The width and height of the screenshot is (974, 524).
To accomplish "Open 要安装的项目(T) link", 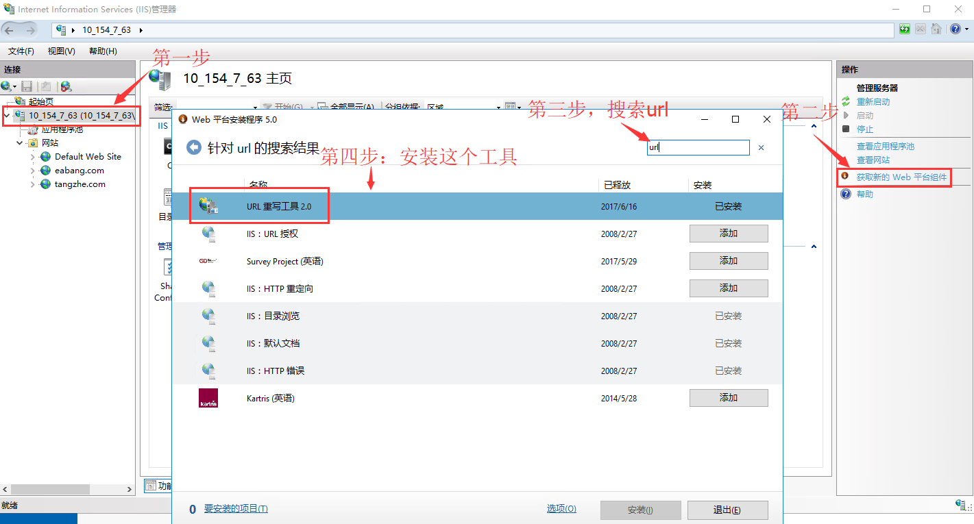I will pos(236,509).
